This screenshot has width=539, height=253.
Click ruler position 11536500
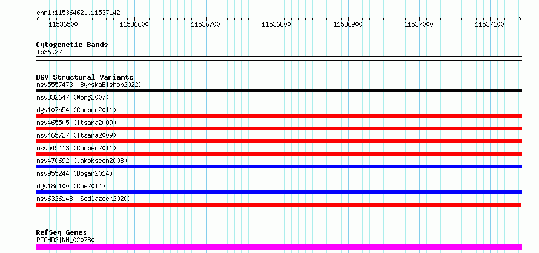pos(63,24)
